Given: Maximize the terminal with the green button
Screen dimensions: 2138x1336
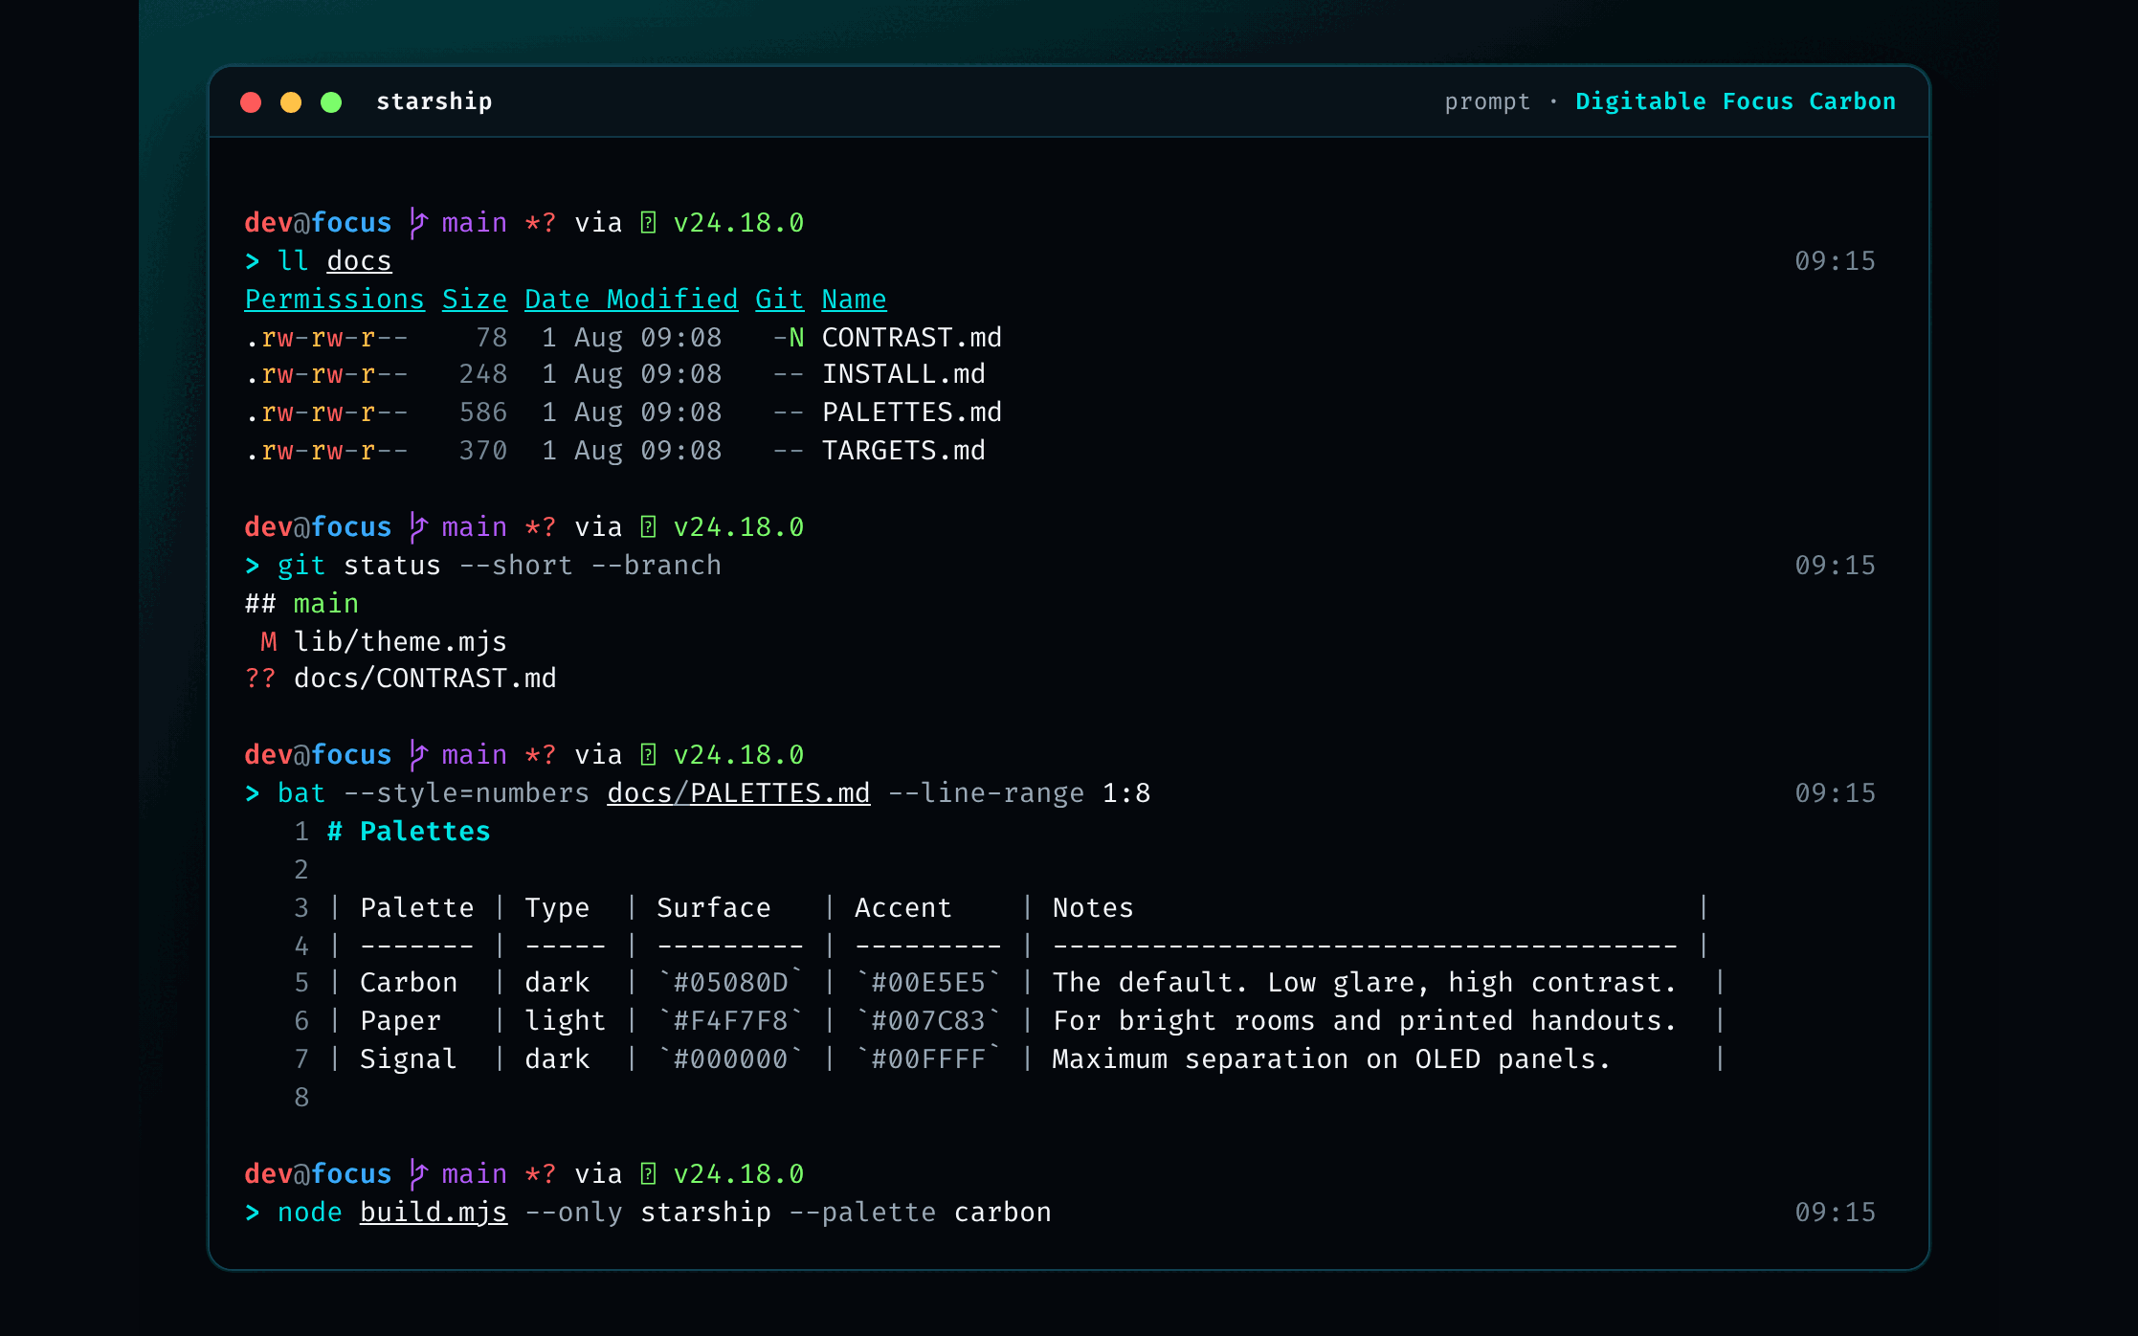Looking at the screenshot, I should [x=331, y=102].
